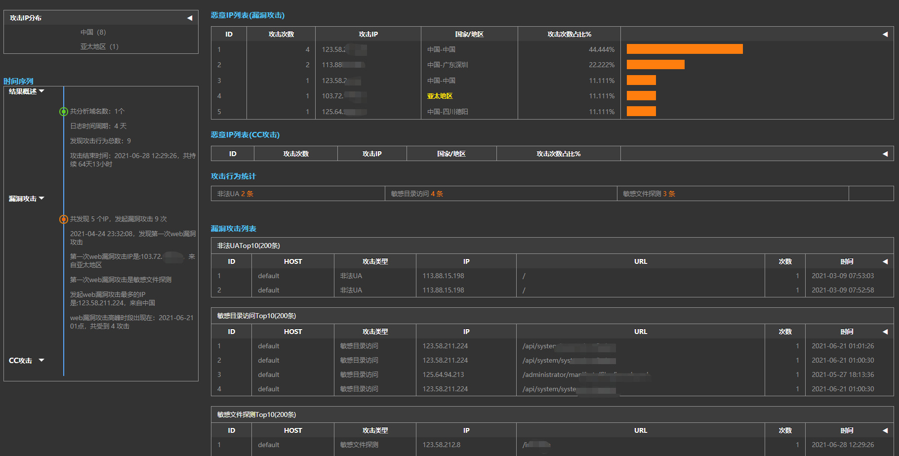Collapse the 非法UATop10 table arrow
899x456 pixels.
pos(885,261)
